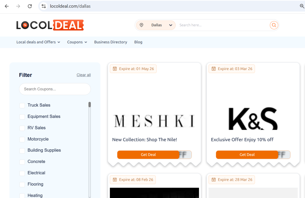The image size is (305, 198).
Task: Check the Truck Sales filter
Action: (22, 105)
